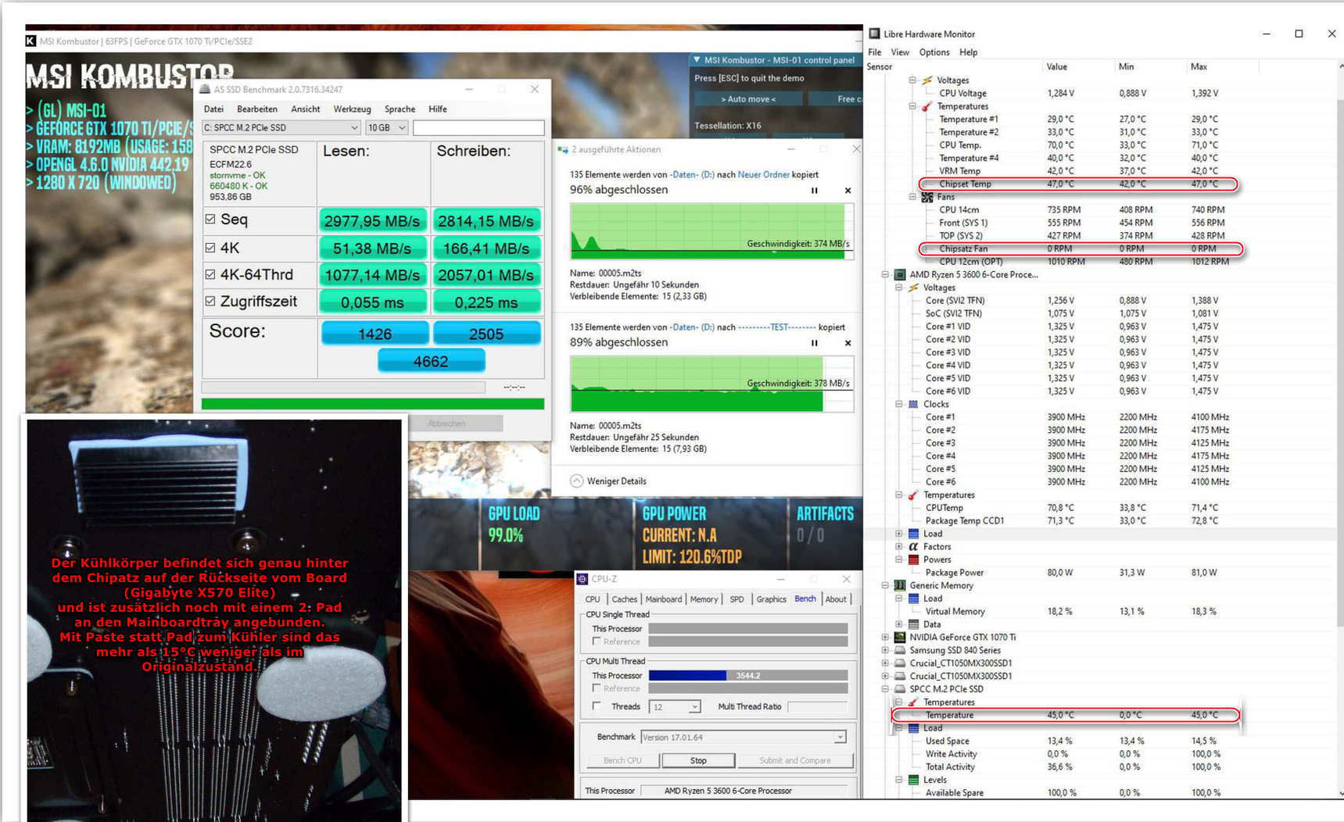Enable Reference checkbox under CPU Multi Thread

tap(597, 688)
